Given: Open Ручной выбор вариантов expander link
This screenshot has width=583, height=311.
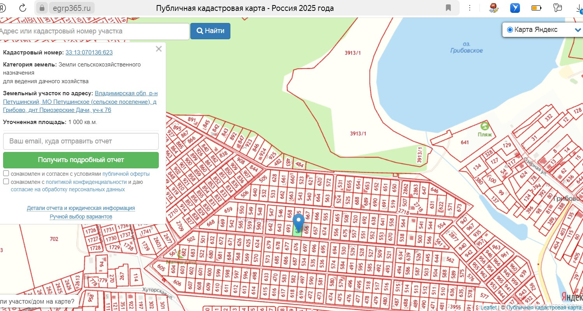Looking at the screenshot, I should 81,217.
